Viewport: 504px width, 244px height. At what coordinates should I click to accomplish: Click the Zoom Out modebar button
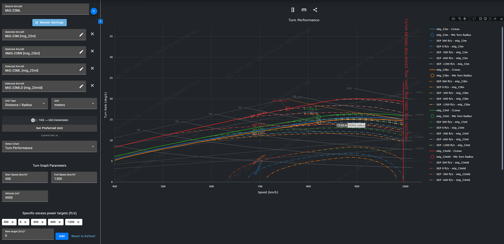coord(485,19)
